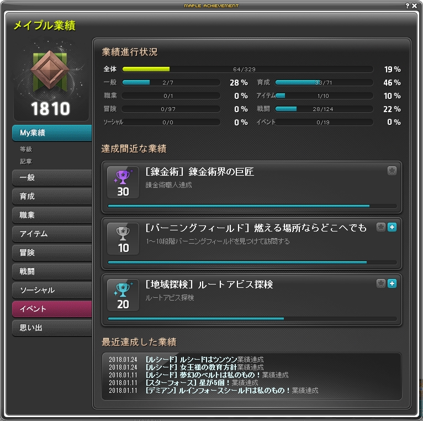Click recent entry ルシードはツンツン

(208, 360)
